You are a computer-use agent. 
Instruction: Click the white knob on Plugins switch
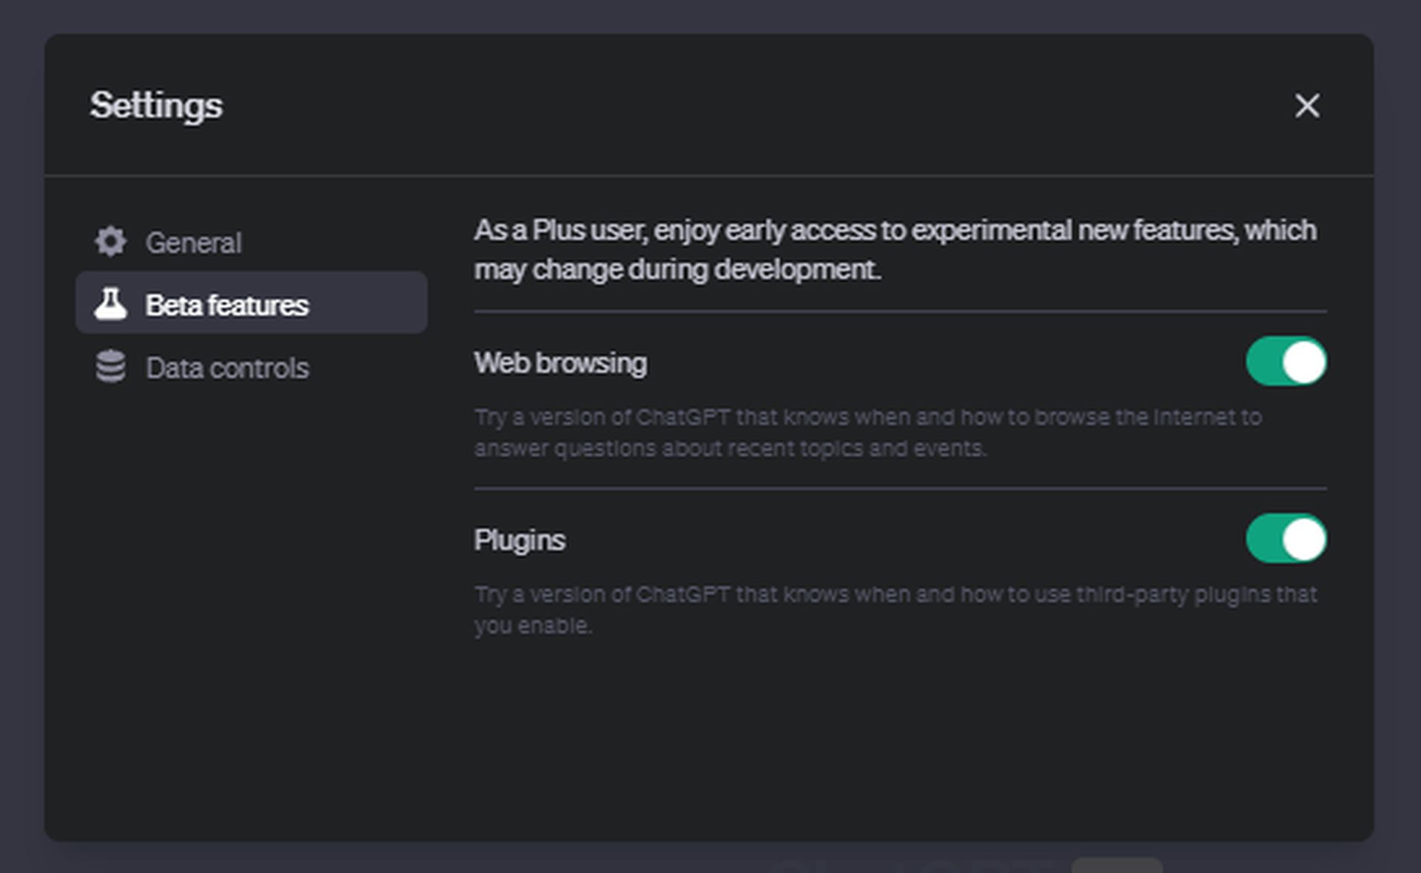click(1303, 539)
